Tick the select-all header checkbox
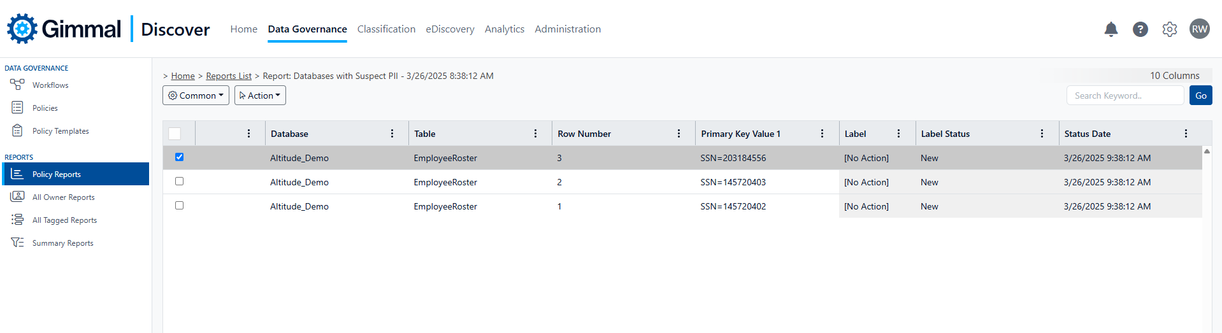Screen dimensions: 1222x333 175,134
